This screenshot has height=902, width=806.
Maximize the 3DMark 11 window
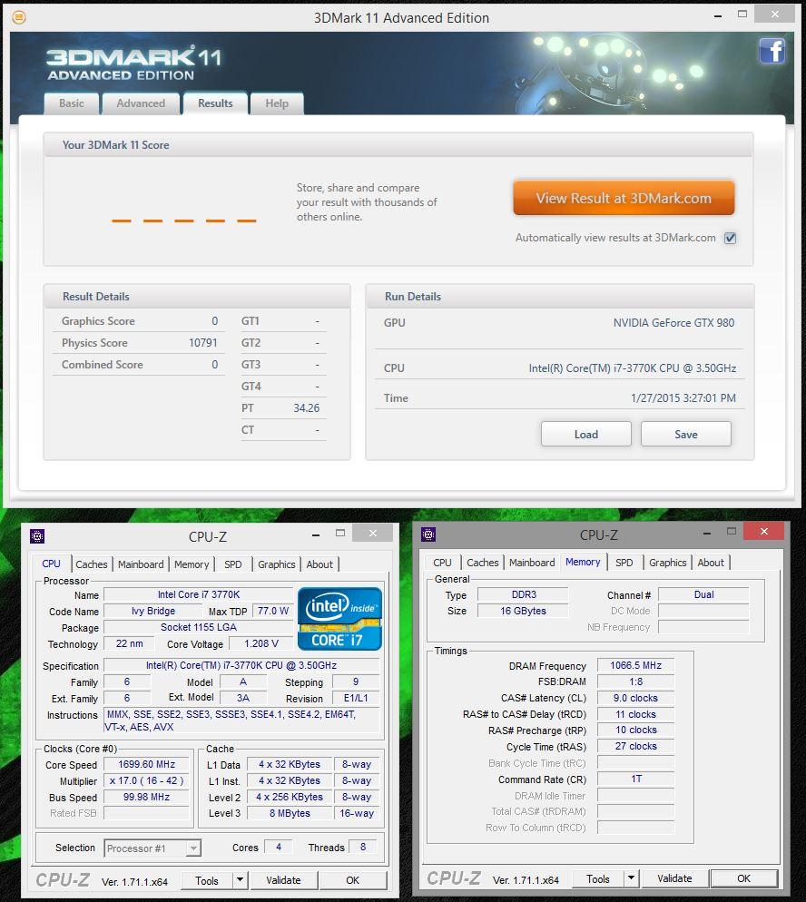pos(742,15)
